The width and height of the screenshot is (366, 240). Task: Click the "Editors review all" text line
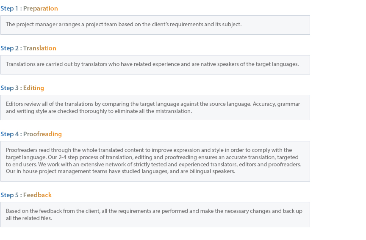tap(152, 104)
